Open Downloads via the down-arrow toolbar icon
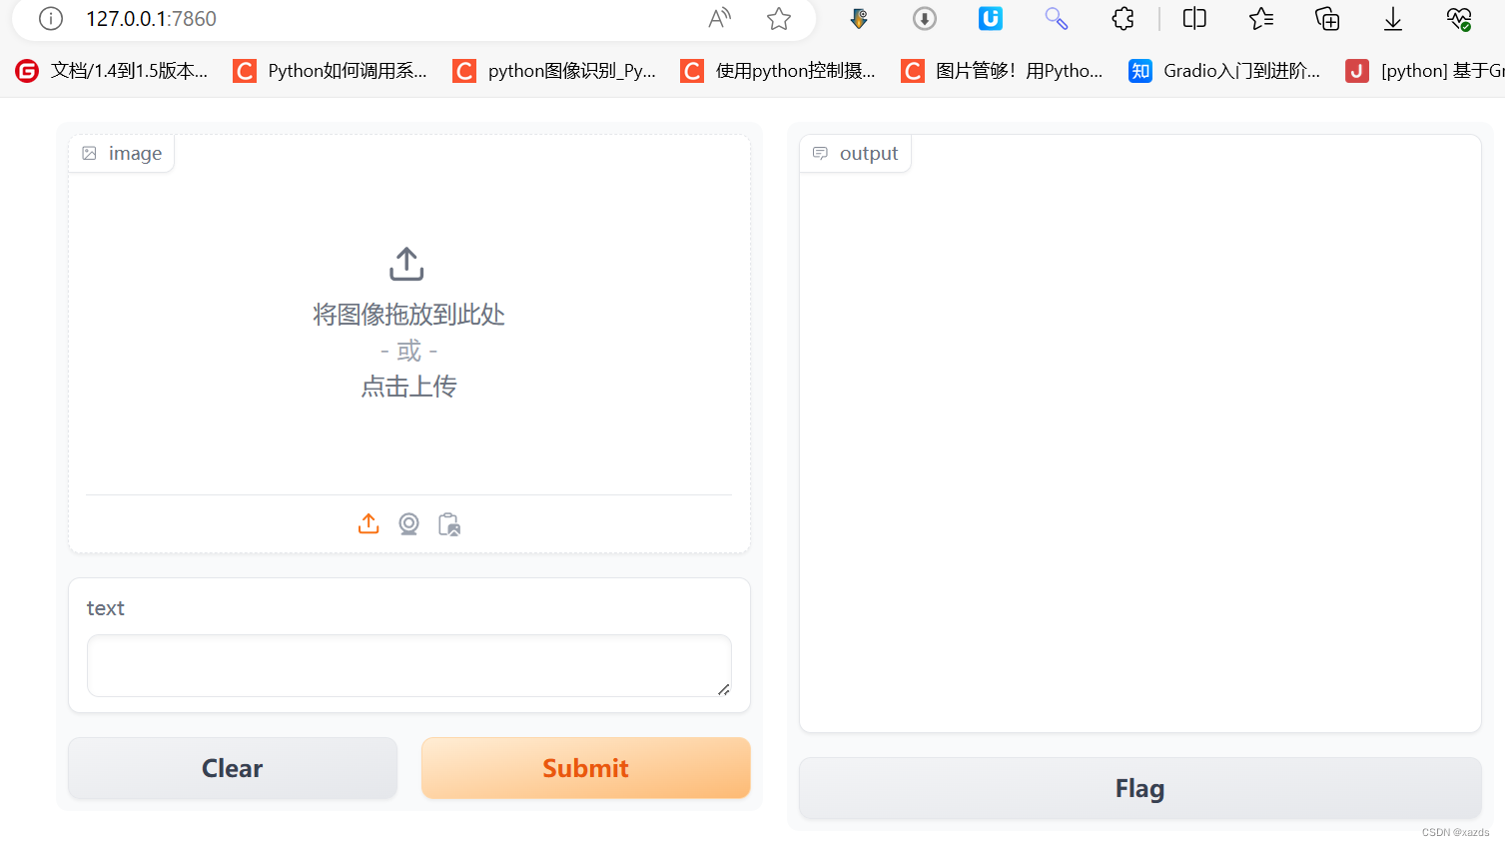Screen dimensions: 1505x846 point(1392,18)
